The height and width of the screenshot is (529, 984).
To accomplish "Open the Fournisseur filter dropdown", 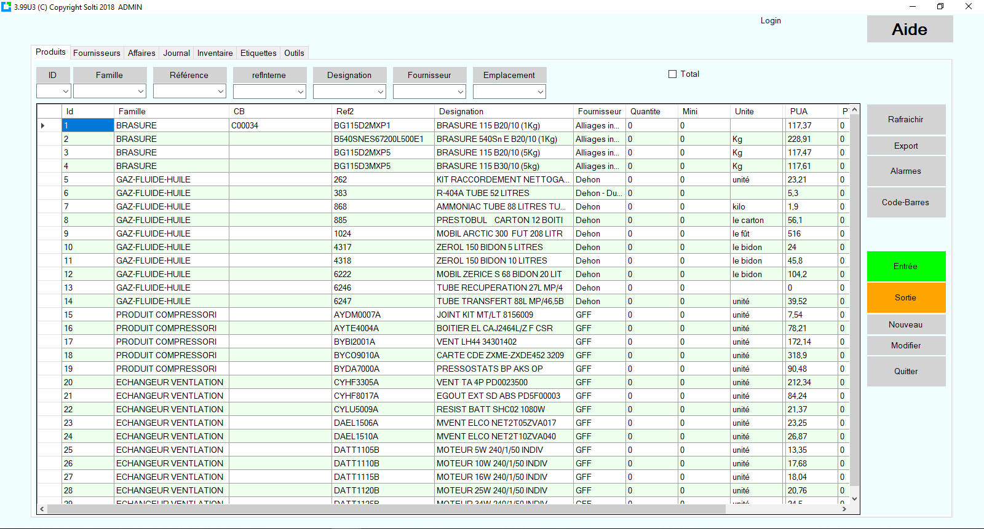I will (x=461, y=92).
